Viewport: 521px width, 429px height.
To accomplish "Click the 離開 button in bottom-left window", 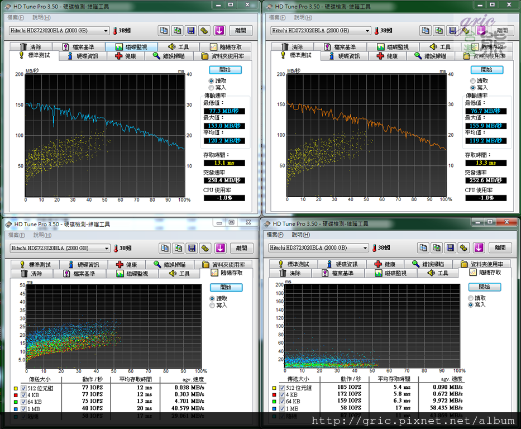I will (x=241, y=248).
